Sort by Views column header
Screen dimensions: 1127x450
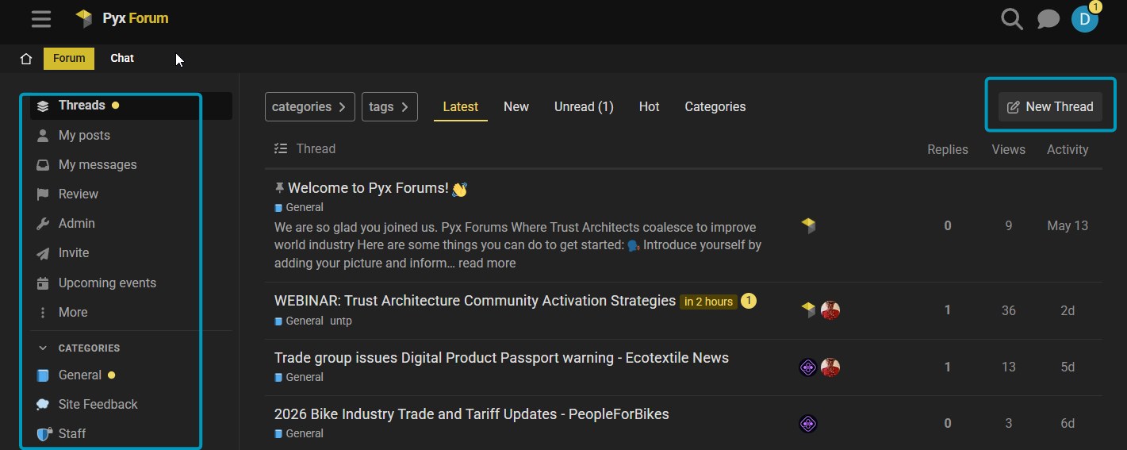(1009, 149)
